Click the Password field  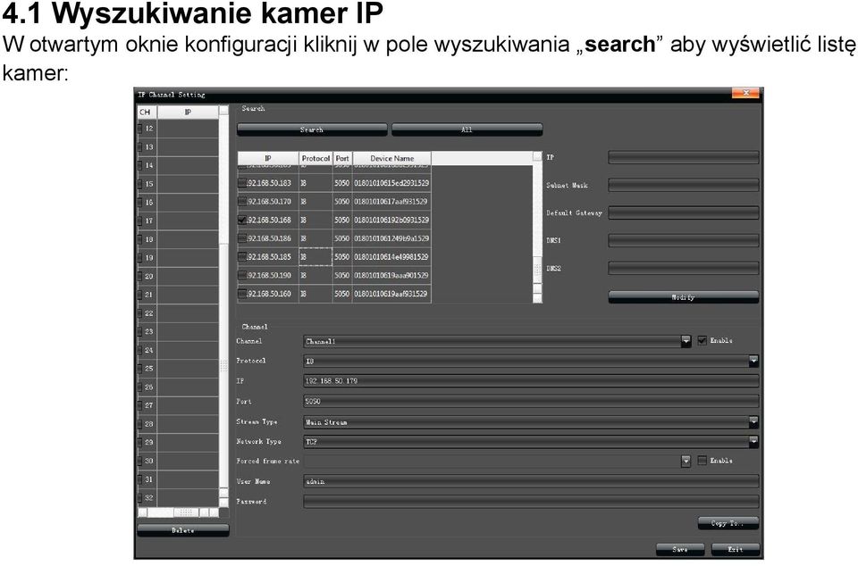531,502
